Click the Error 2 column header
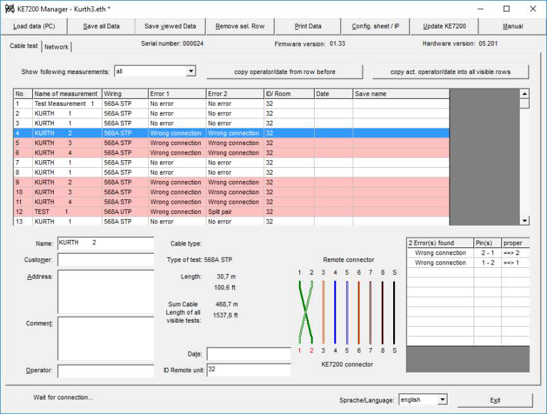This screenshot has width=547, height=414. point(235,94)
